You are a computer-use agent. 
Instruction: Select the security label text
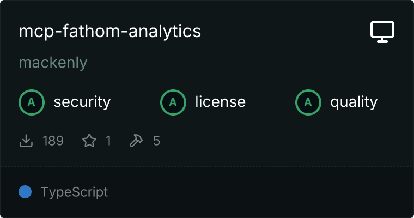coord(82,102)
